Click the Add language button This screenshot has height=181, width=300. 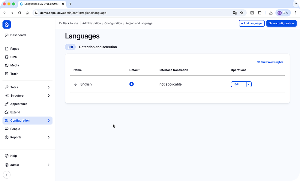click(251, 23)
